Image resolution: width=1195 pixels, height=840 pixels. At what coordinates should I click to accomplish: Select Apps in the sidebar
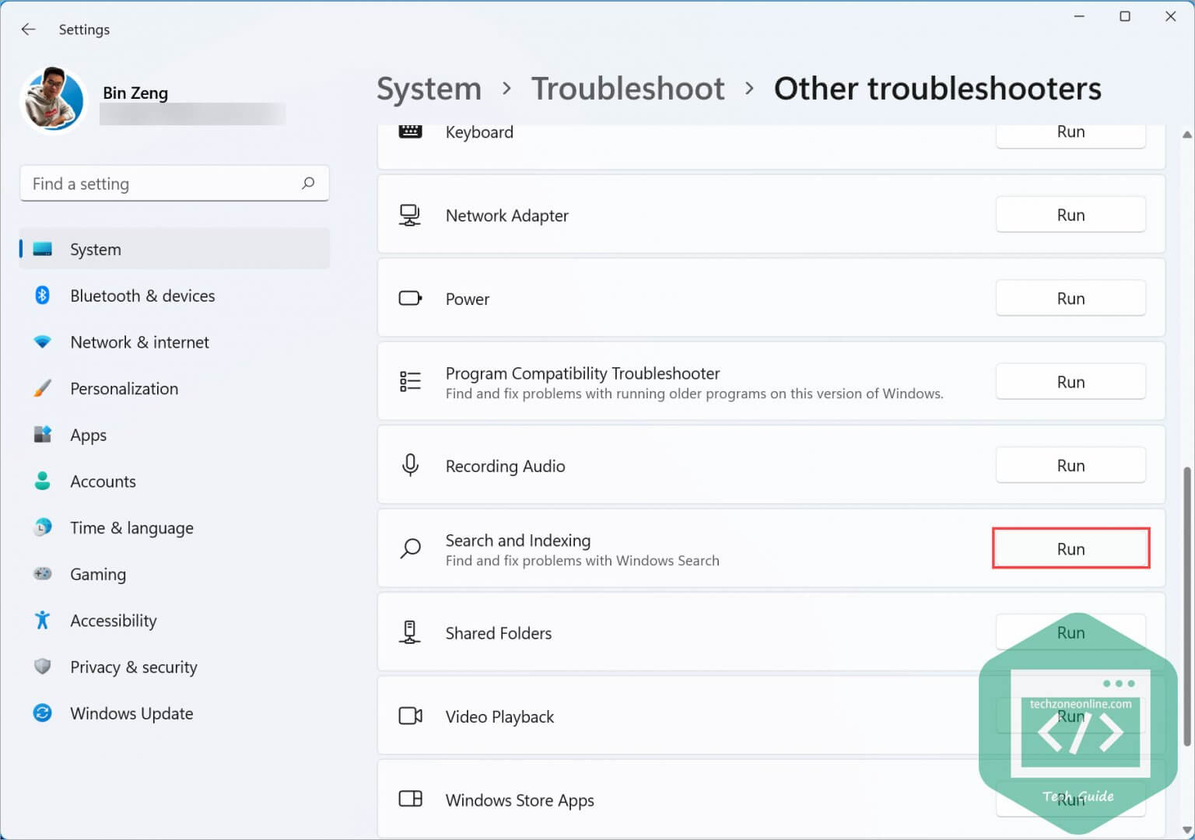coord(88,435)
